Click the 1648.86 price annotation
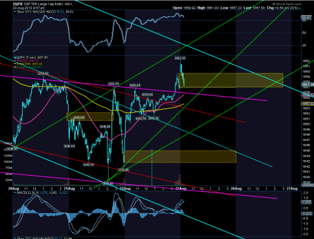The height and width of the screenshot is (239, 314). point(105,127)
